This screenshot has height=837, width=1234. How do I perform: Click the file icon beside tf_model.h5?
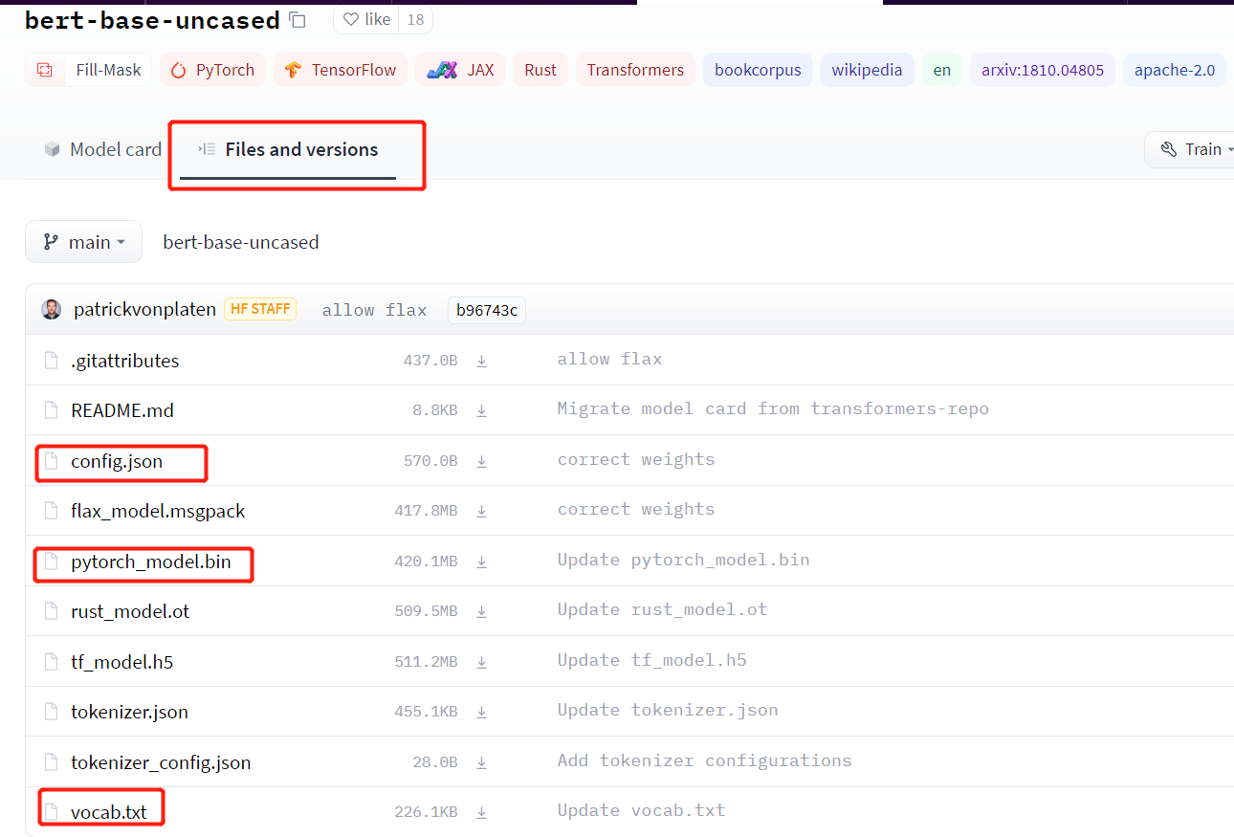click(x=52, y=662)
